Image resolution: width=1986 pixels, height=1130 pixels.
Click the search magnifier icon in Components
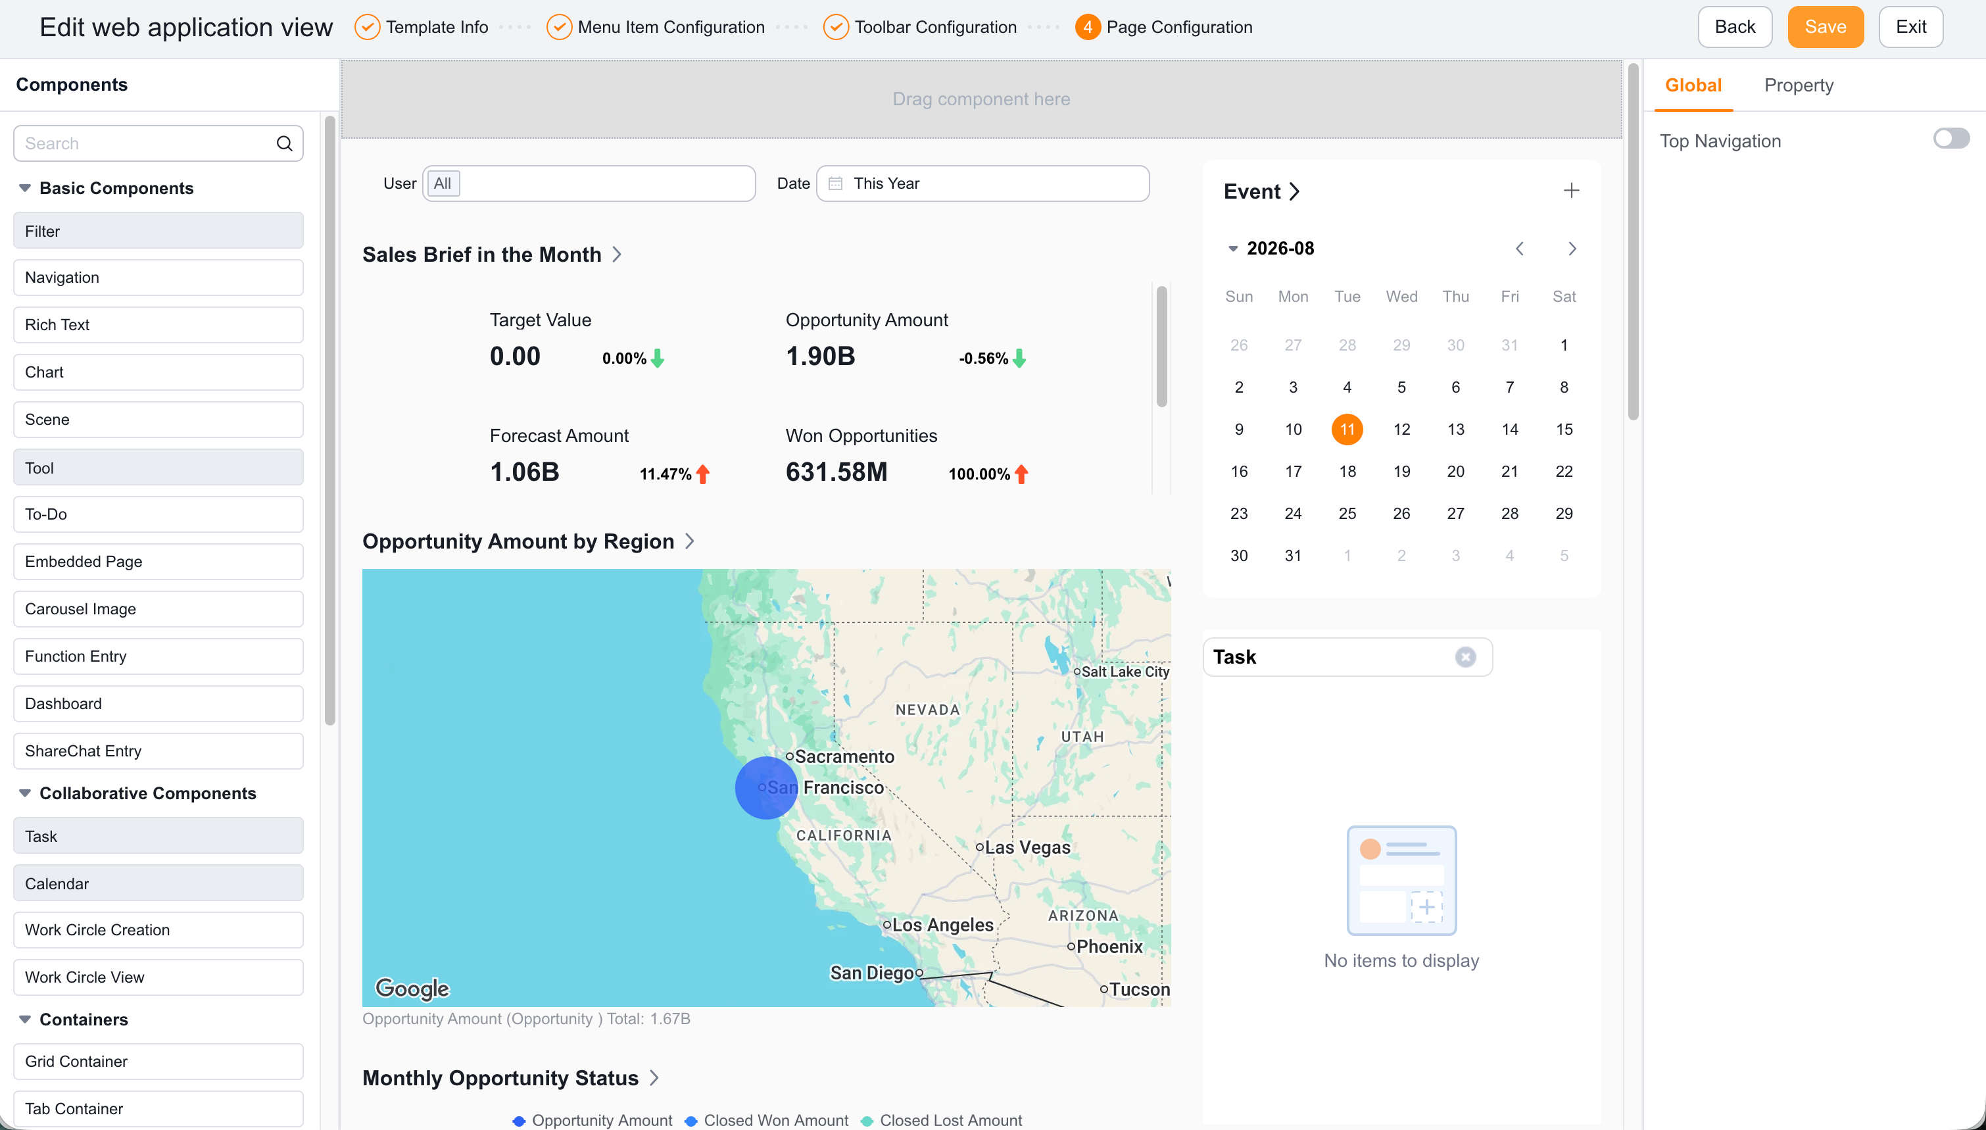[285, 143]
